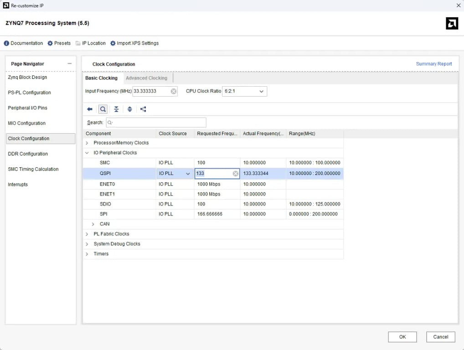
Task: Expand the CAN clocks node
Action: (x=93, y=224)
